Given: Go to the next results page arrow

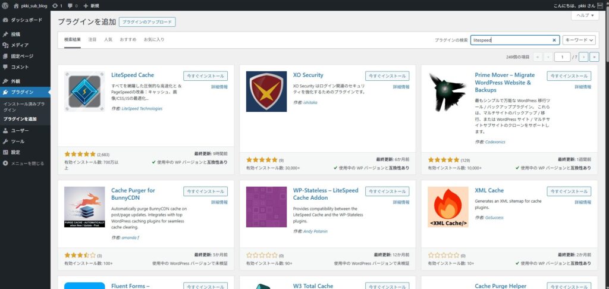Looking at the screenshot, I should pos(584,56).
